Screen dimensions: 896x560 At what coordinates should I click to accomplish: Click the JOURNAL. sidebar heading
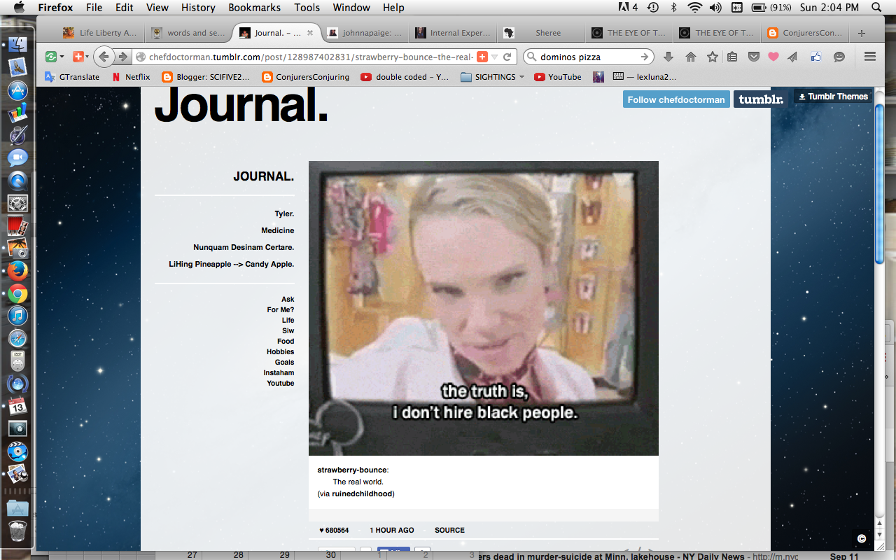click(x=263, y=176)
